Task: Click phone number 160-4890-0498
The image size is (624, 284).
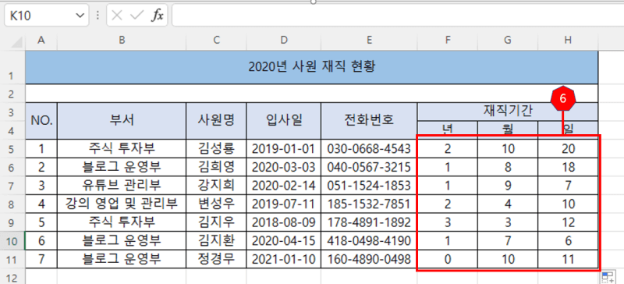Action: pyautogui.click(x=369, y=259)
